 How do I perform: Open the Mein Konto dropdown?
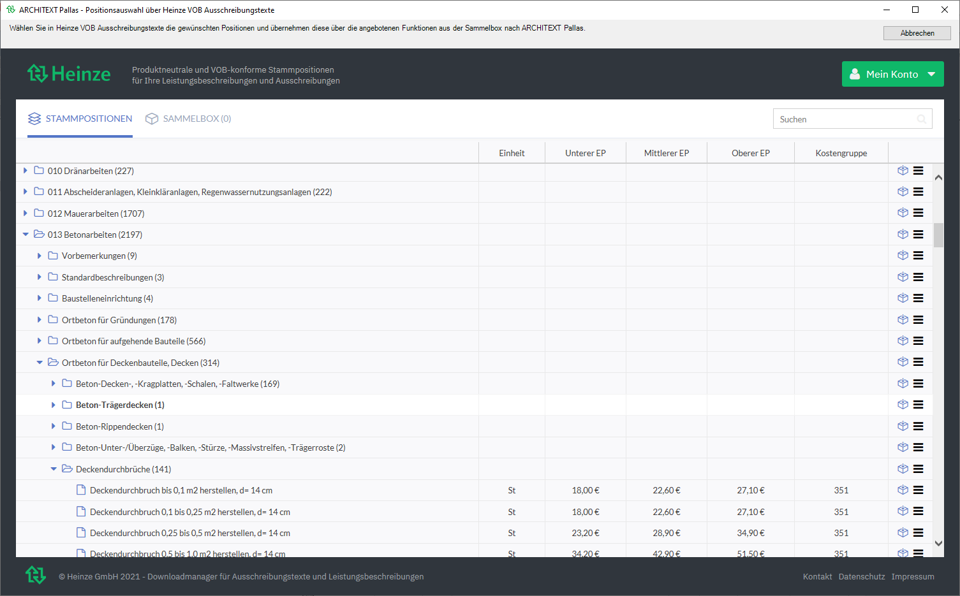click(x=892, y=74)
